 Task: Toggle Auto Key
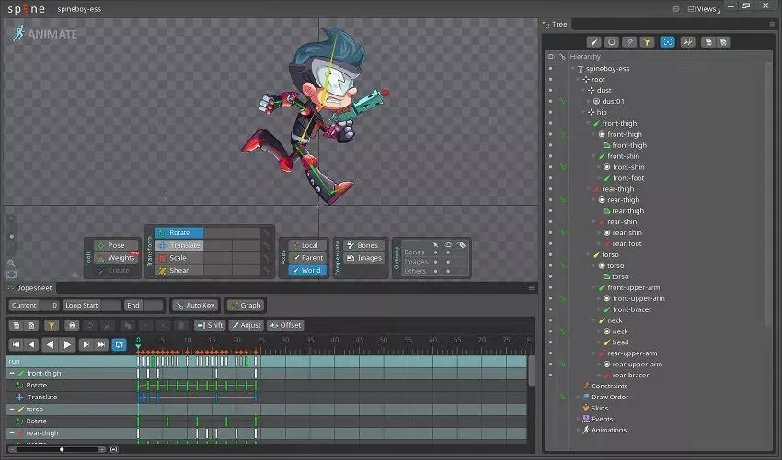(x=195, y=305)
